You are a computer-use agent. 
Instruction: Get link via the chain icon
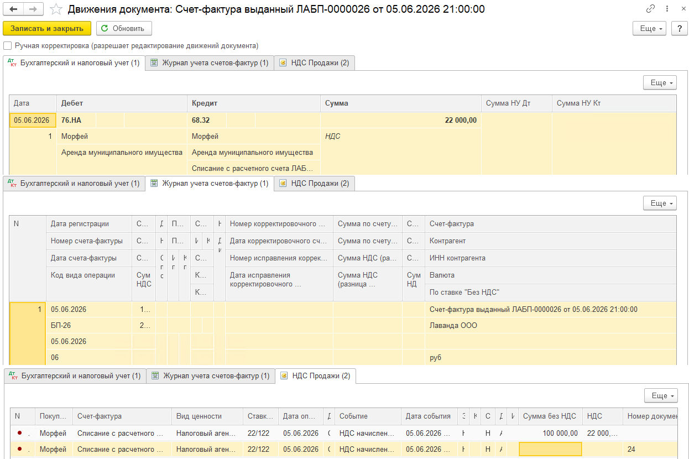pos(650,9)
